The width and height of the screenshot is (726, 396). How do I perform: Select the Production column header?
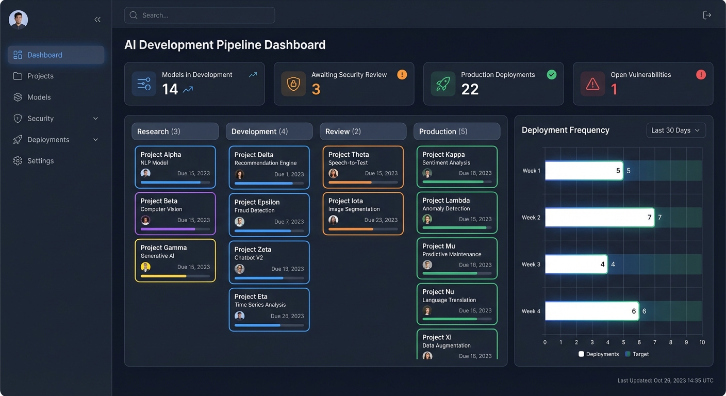click(457, 131)
